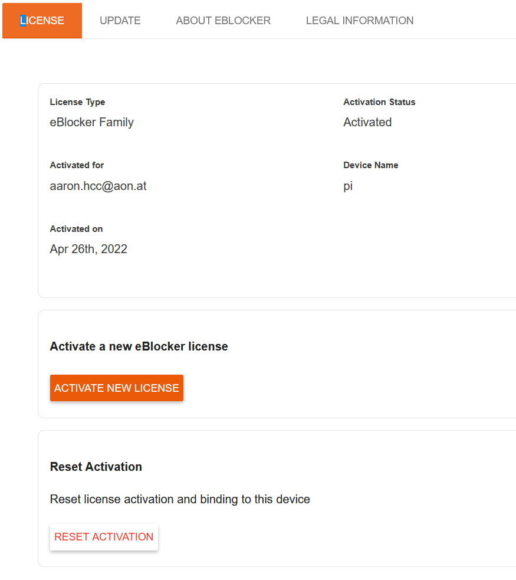Click the Reset Activation section heading
The height and width of the screenshot is (580, 516).
click(96, 467)
